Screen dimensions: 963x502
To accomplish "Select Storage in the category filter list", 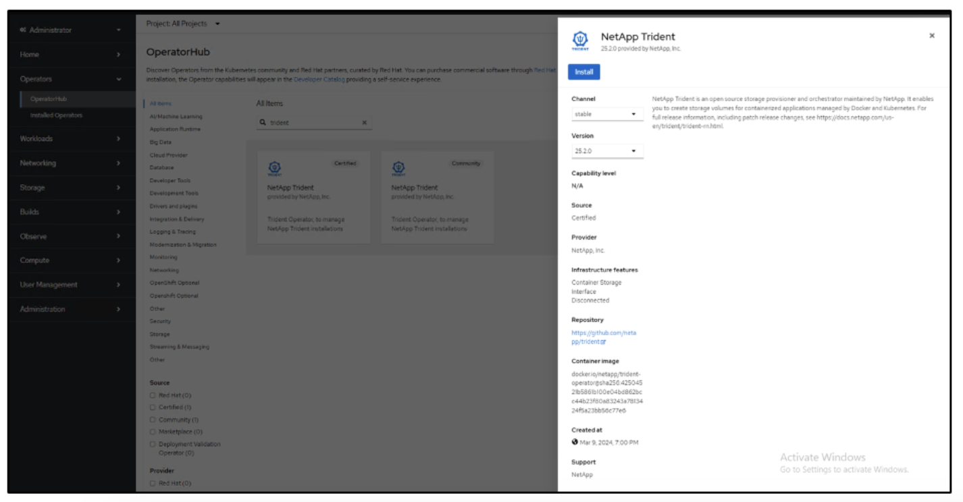I will coord(160,335).
